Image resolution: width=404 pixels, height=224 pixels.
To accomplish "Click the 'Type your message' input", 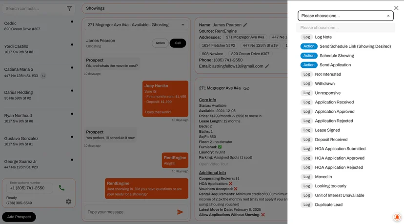I will point(130,212).
